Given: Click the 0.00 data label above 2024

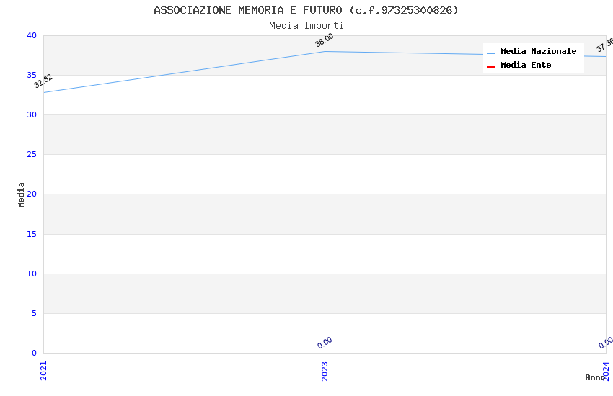Looking at the screenshot, I should click(x=606, y=343).
